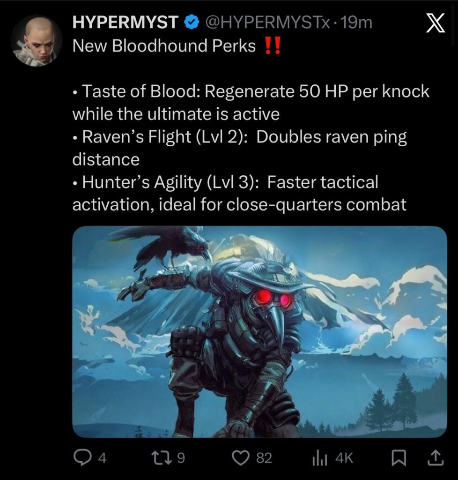Screen dimensions: 458x480
Task: Like the tweet with the heart icon
Action: click(241, 458)
